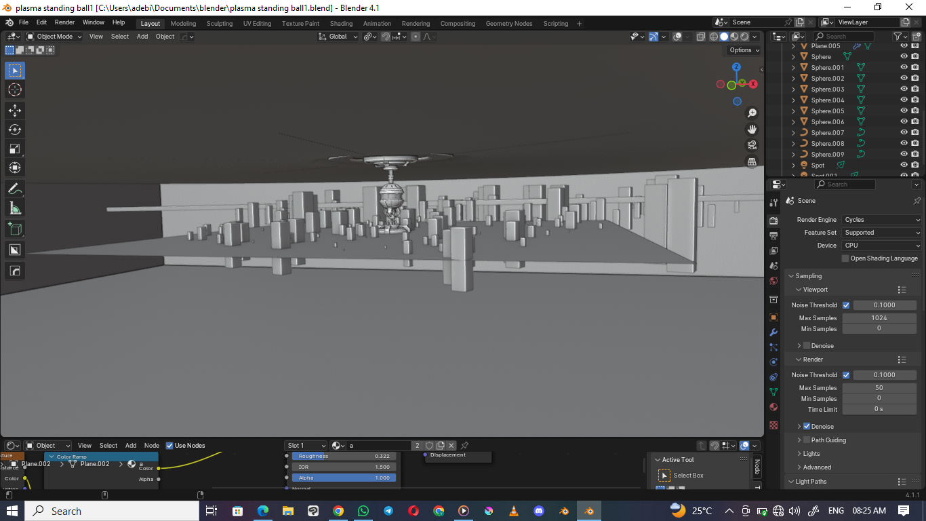Adjust the Roughness slider
Screen dimensions: 926x521
tap(344, 457)
